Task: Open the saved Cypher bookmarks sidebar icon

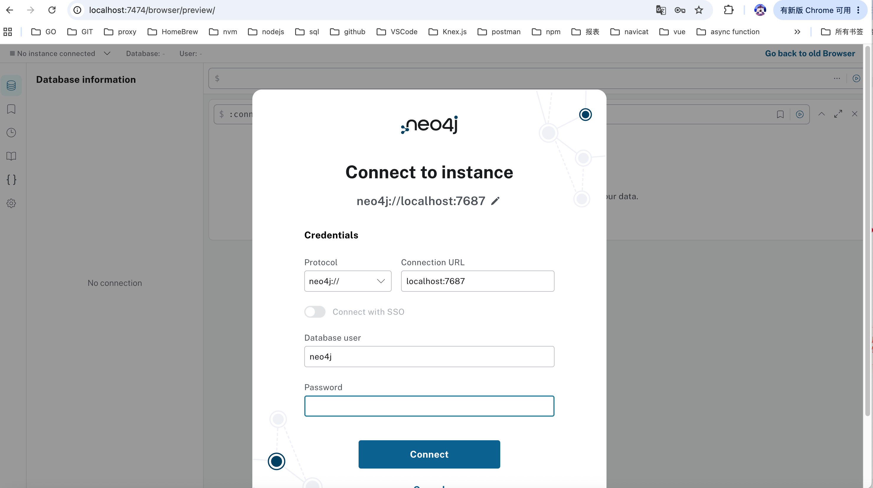Action: (x=11, y=109)
